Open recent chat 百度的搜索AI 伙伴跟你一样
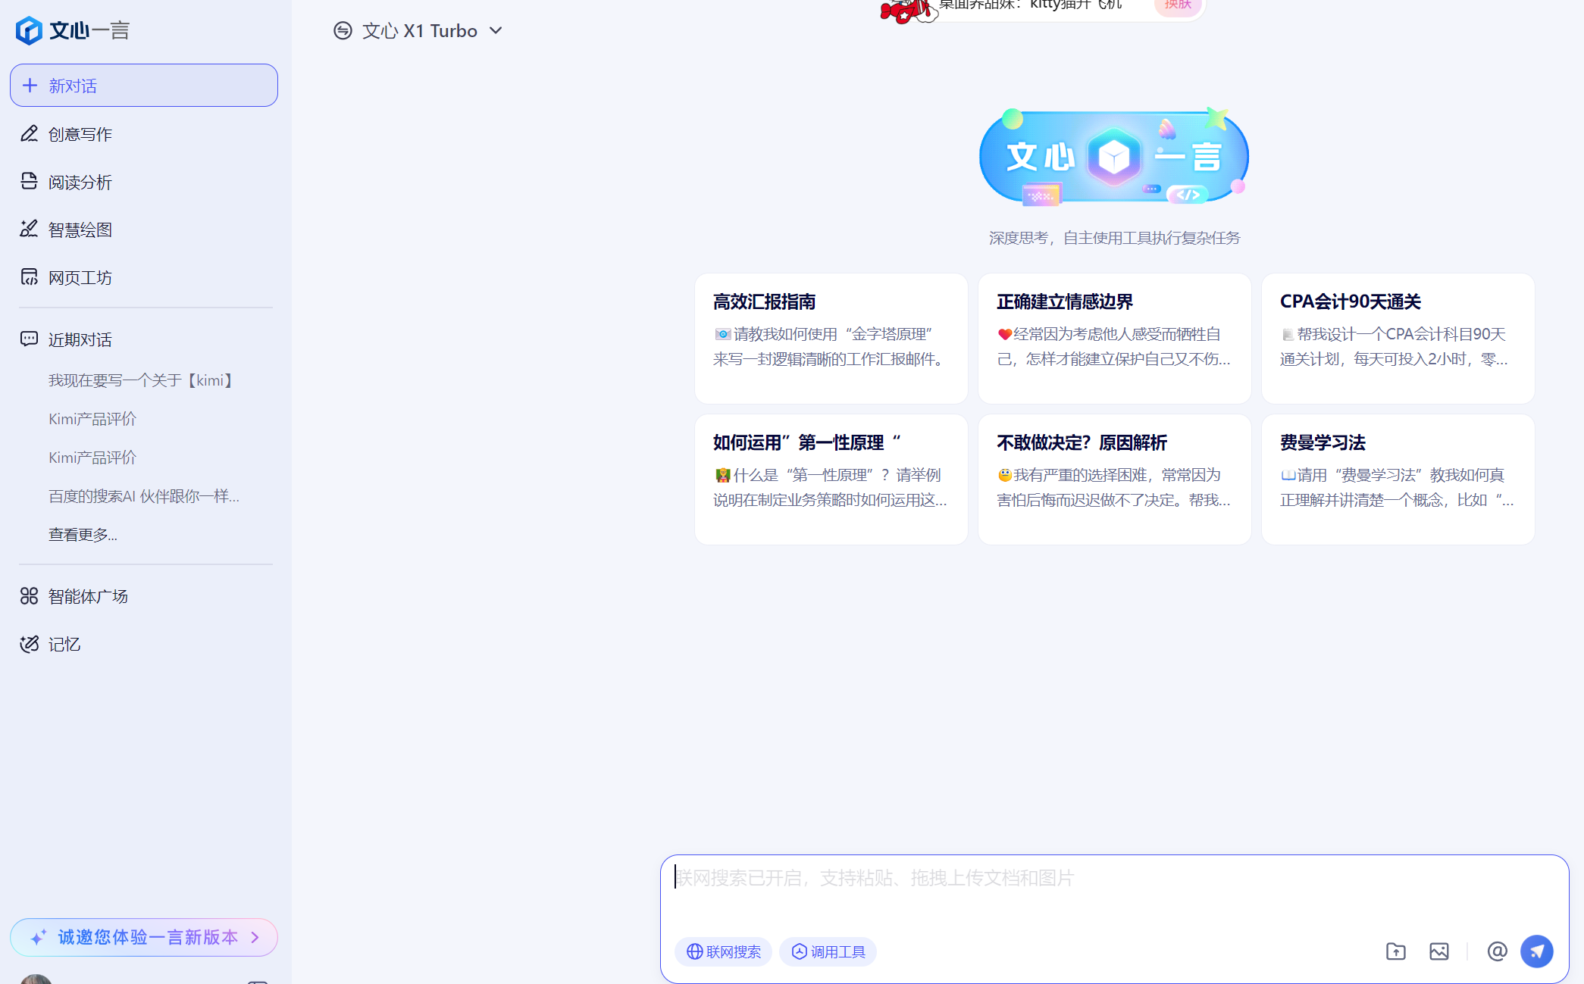 [144, 496]
